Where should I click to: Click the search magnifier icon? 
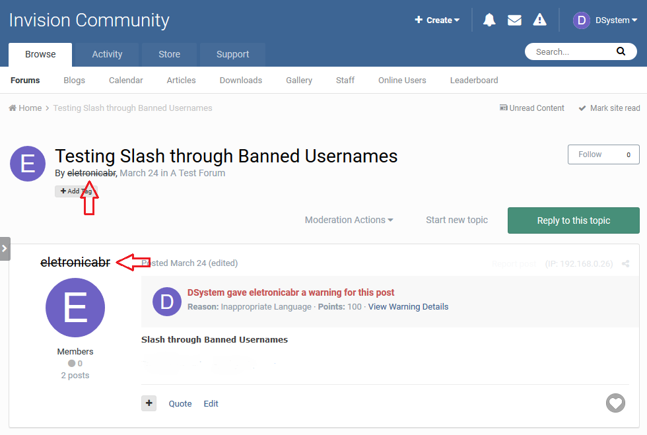[621, 51]
